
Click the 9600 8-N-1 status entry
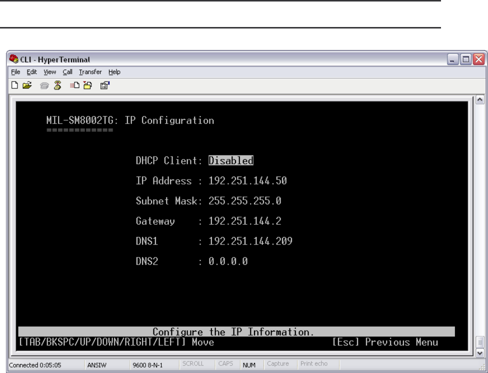point(148,365)
